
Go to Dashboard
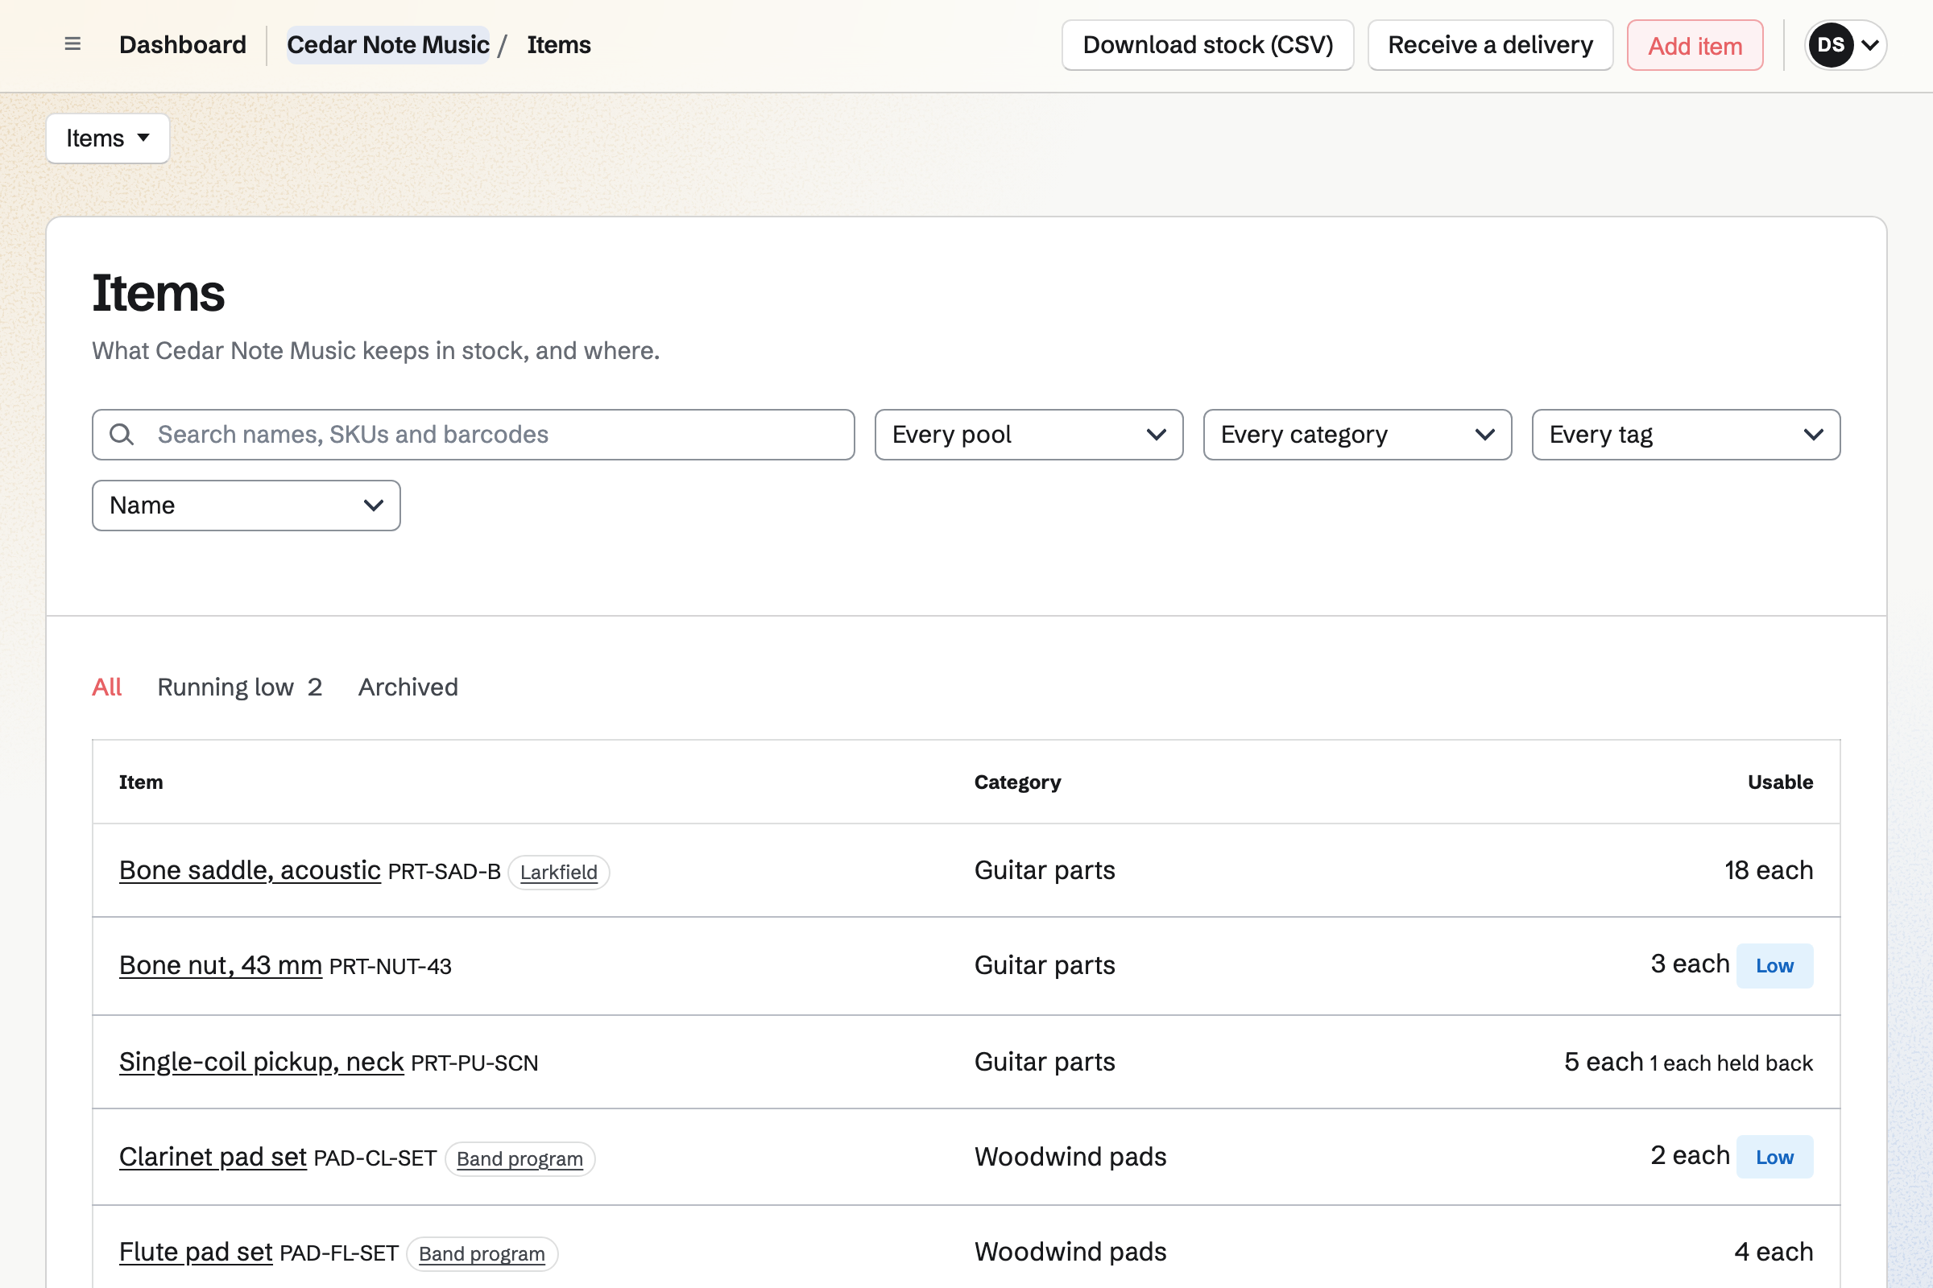183,45
